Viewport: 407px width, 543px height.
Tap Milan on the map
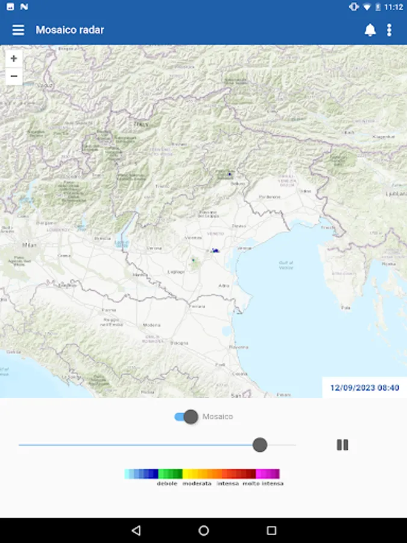(x=30, y=245)
